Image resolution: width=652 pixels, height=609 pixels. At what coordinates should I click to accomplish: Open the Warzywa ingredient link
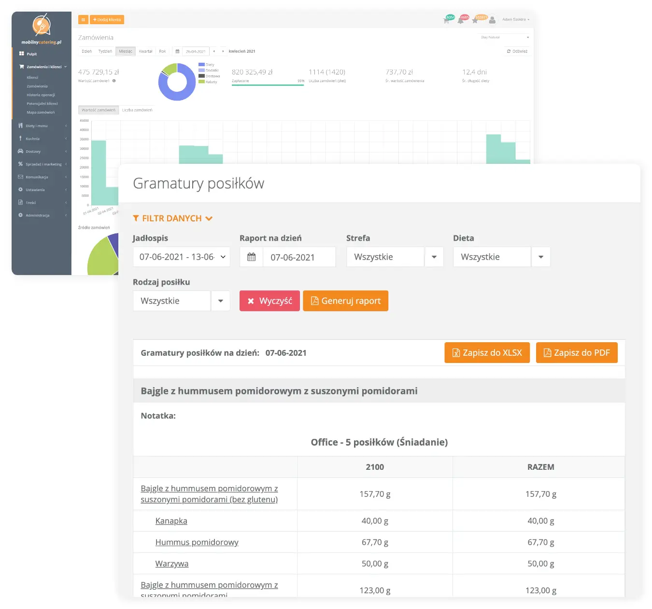(x=171, y=564)
